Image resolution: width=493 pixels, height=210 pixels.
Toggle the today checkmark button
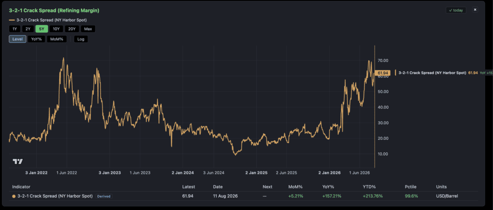pyautogui.click(x=456, y=10)
